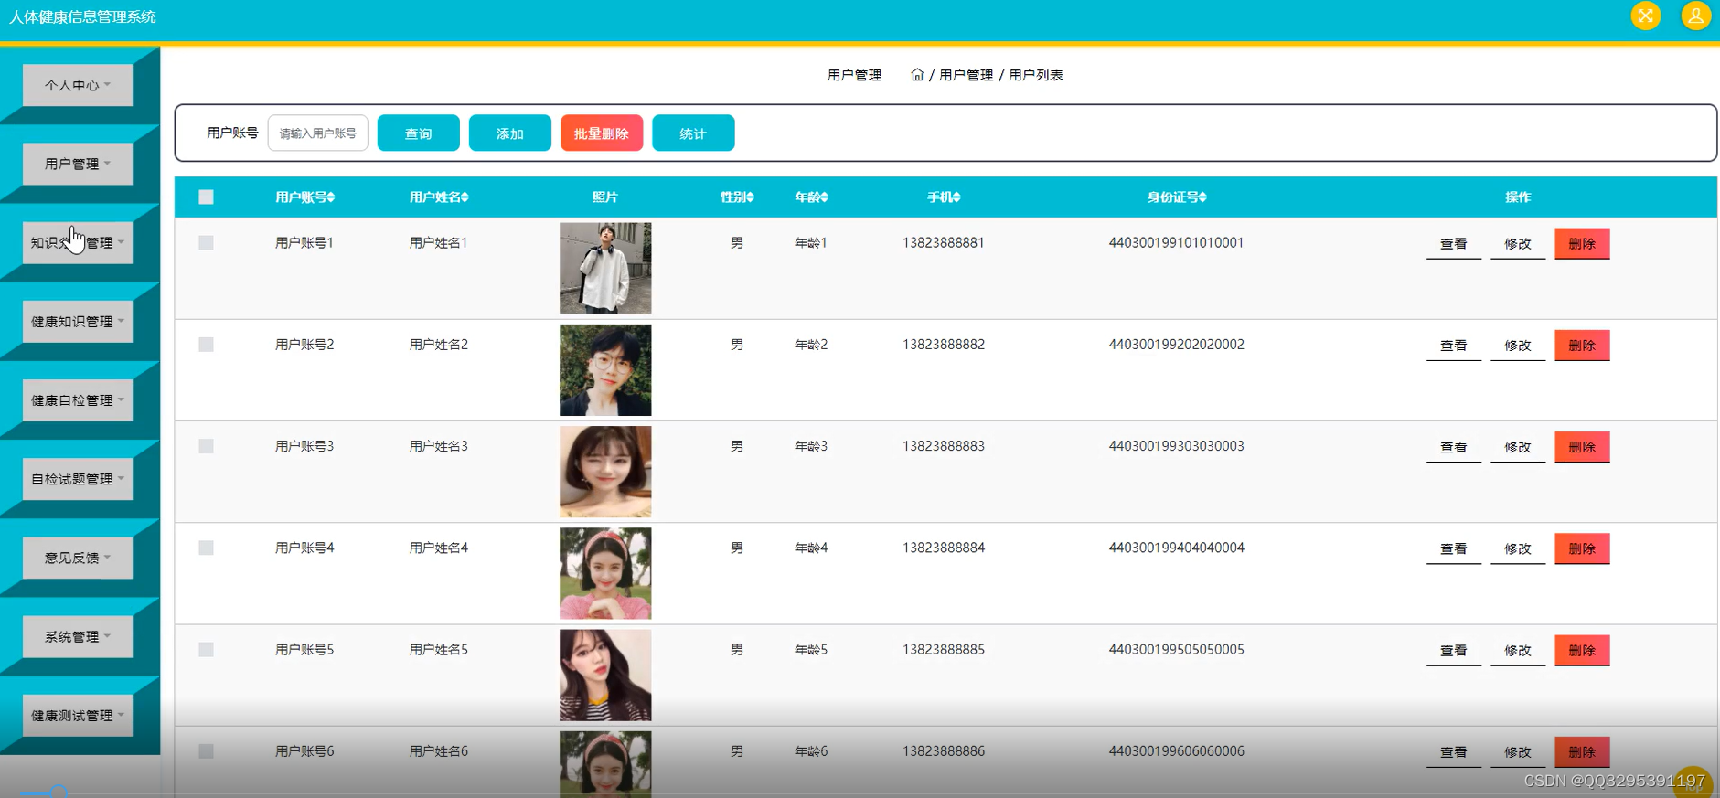Expand the 知识分类管理 sidebar menu
1720x798 pixels.
coord(78,242)
